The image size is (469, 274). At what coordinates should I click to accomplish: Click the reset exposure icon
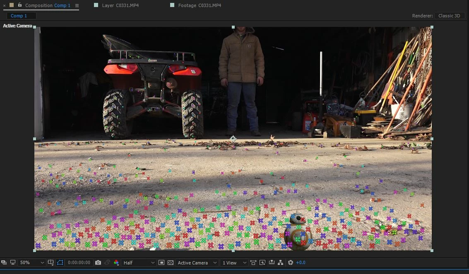[291, 263]
